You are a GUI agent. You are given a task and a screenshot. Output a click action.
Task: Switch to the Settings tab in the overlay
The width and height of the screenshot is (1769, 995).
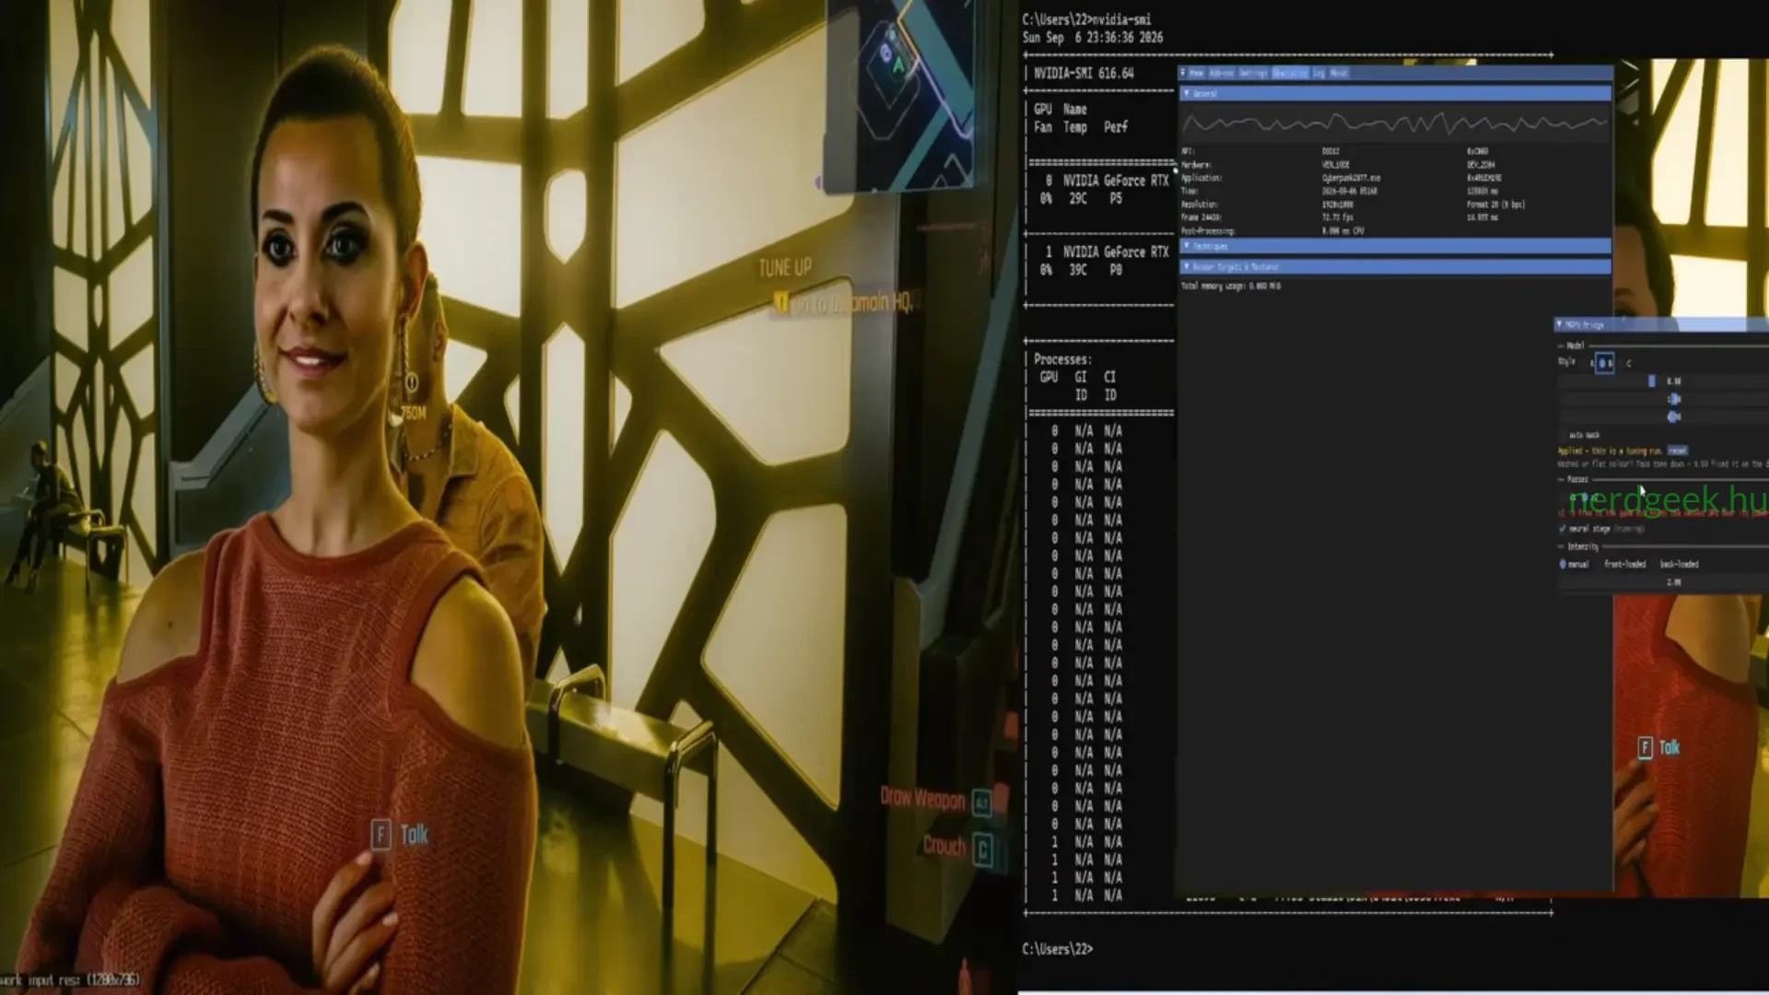[x=1253, y=73]
